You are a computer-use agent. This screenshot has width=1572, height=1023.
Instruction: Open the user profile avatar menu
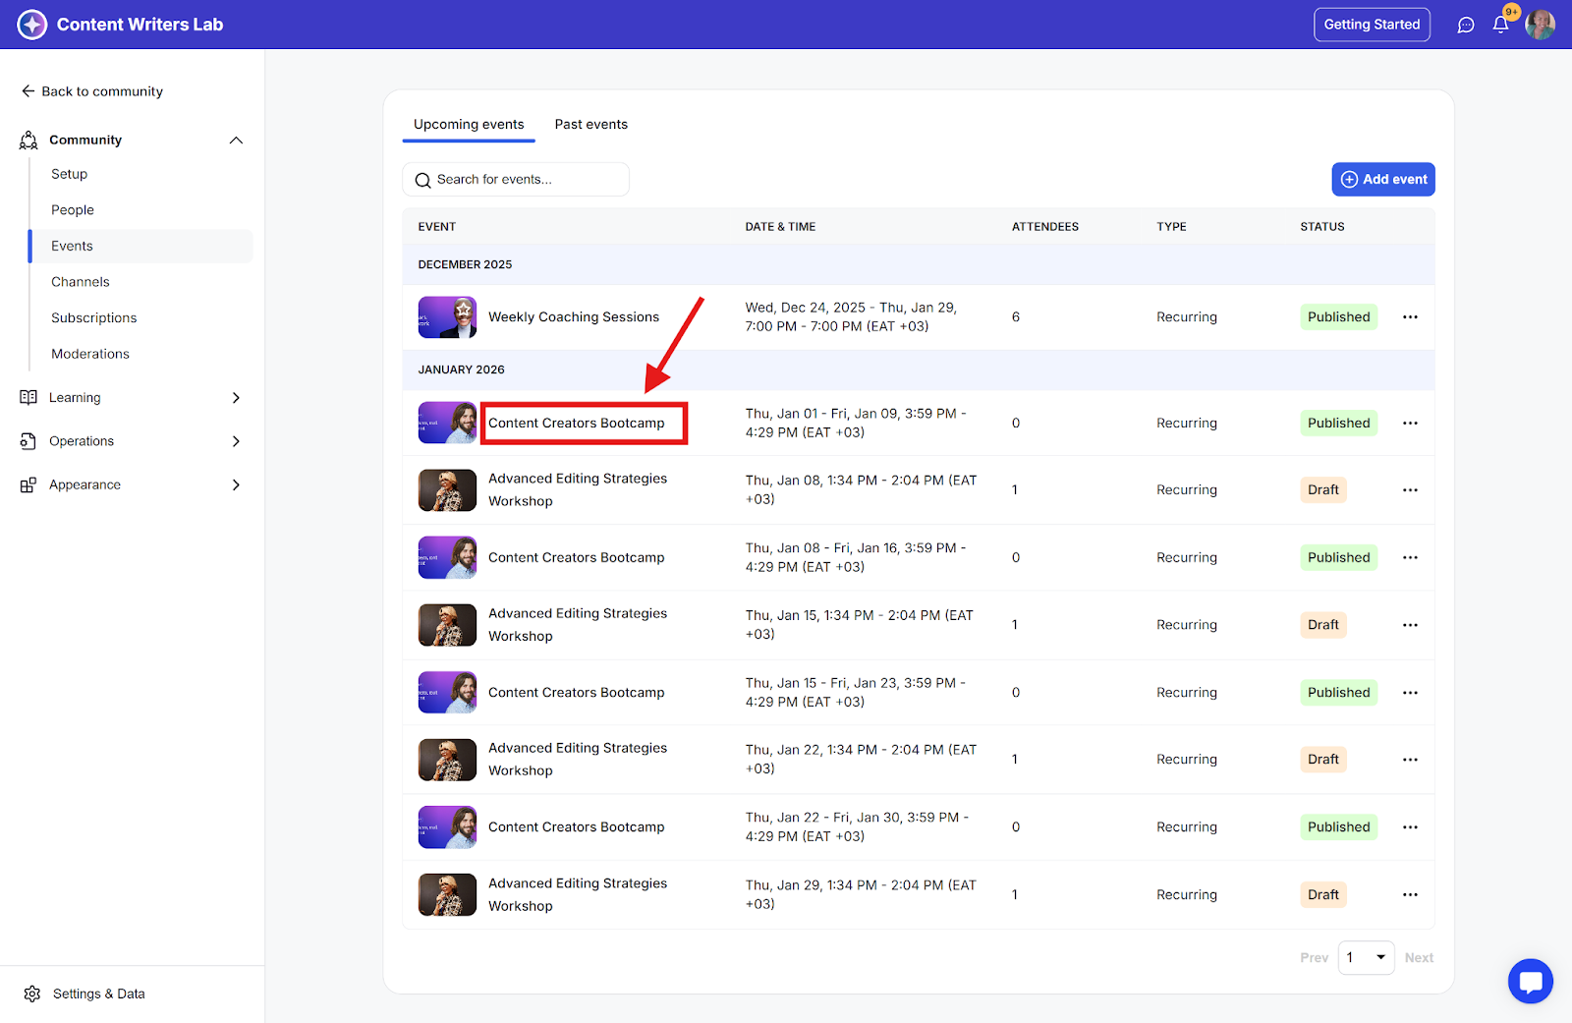click(x=1540, y=25)
